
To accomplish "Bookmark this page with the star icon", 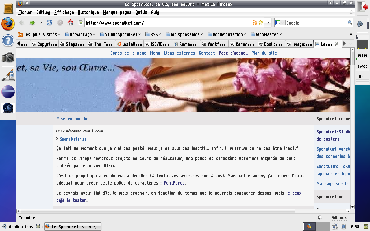I will pos(261,23).
